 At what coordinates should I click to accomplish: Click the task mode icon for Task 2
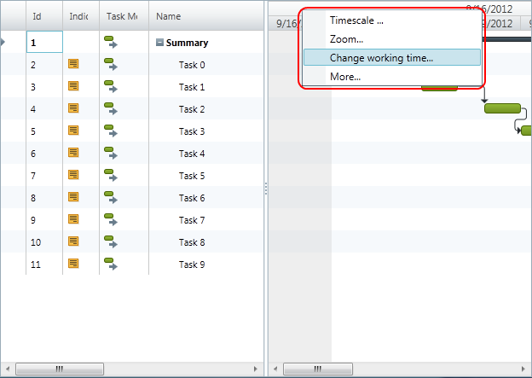pyautogui.click(x=110, y=109)
